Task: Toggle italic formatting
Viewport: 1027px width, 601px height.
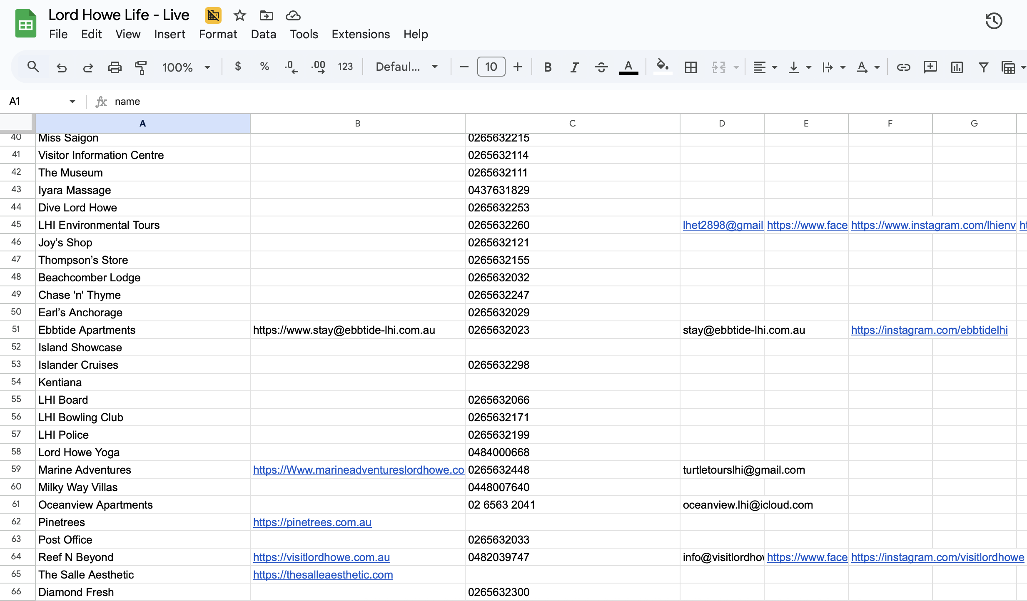Action: [574, 67]
